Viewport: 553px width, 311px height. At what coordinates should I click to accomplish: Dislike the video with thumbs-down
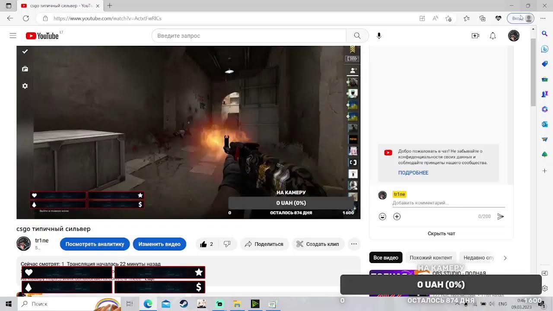point(227,244)
